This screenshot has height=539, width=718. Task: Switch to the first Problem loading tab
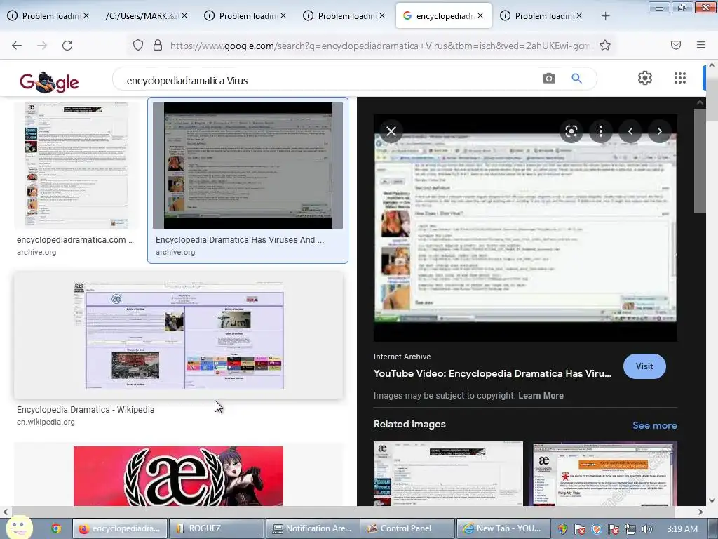(x=48, y=15)
